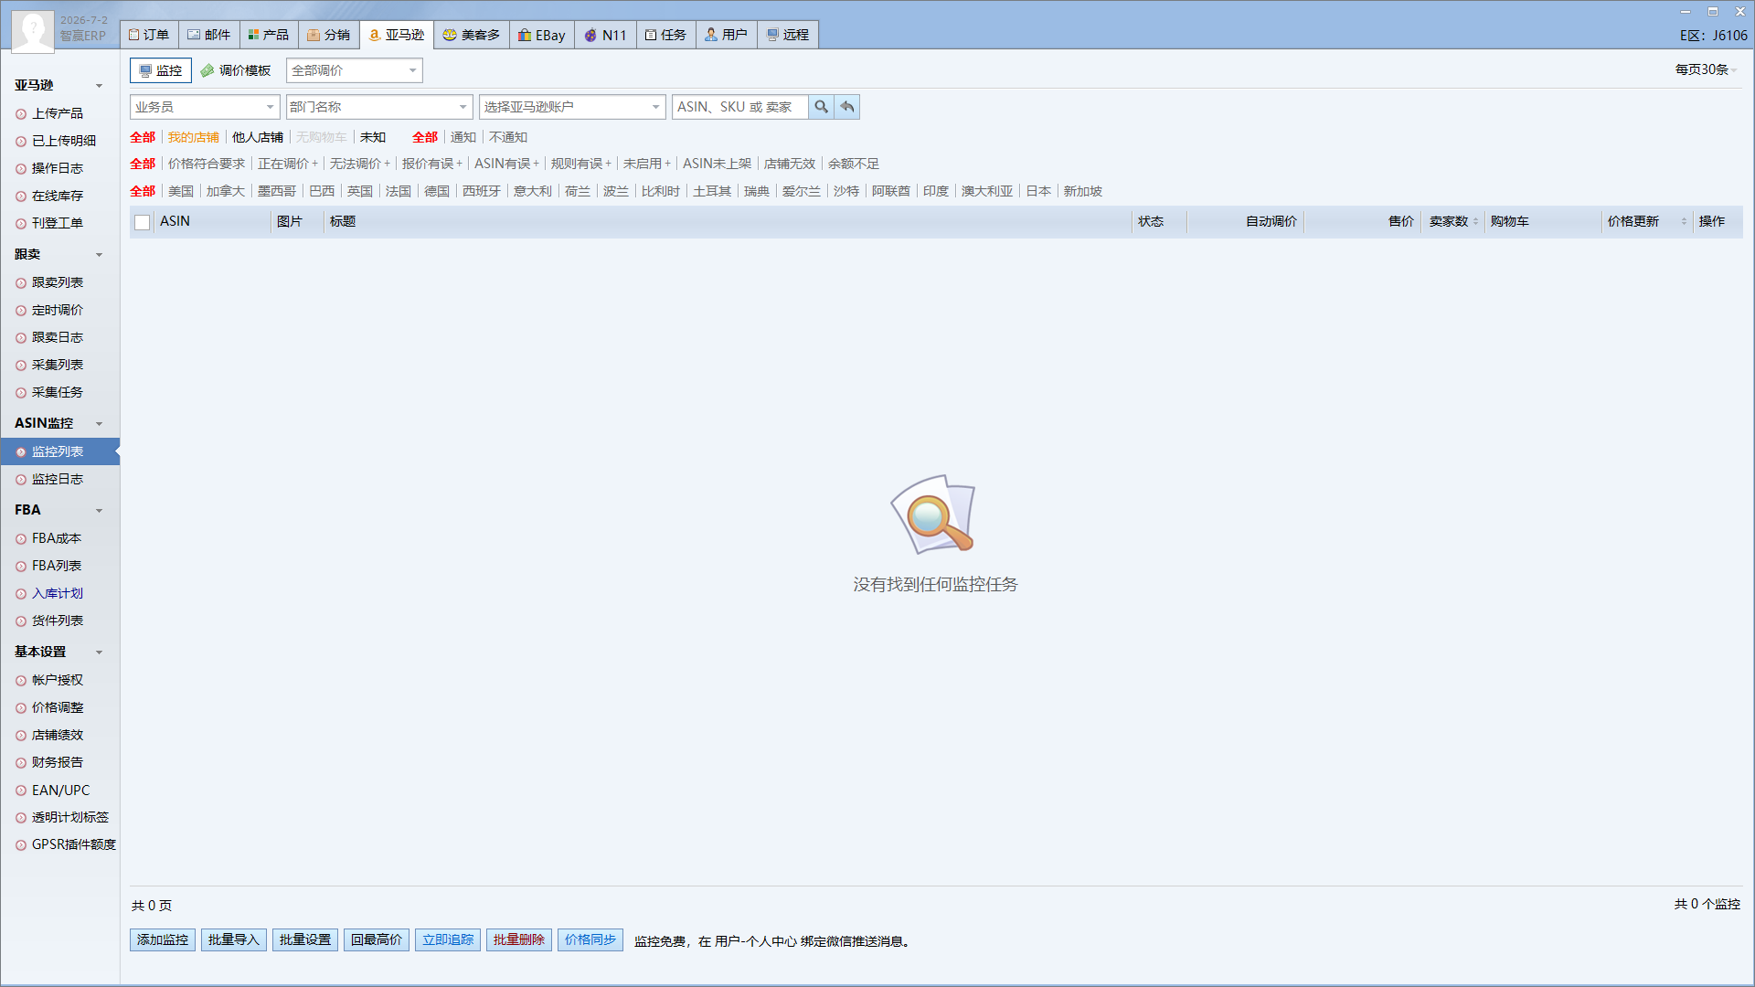
Task: Filter country by 澳大利亚
Action: (987, 191)
